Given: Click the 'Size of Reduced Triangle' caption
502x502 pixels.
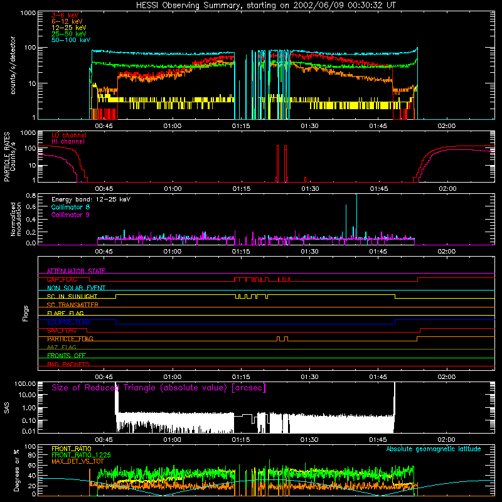Looking at the screenshot, I should click(159, 388).
